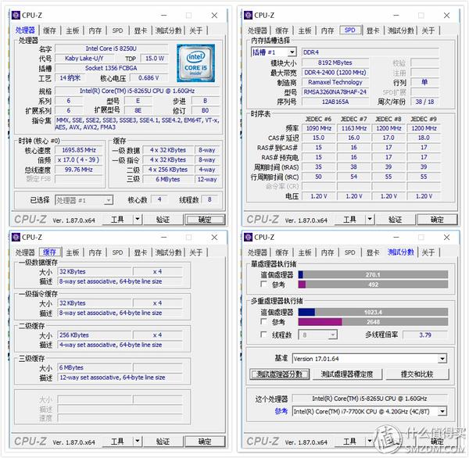Open the 处理器 #1 selection dropdown
The image size is (469, 458).
(x=109, y=200)
